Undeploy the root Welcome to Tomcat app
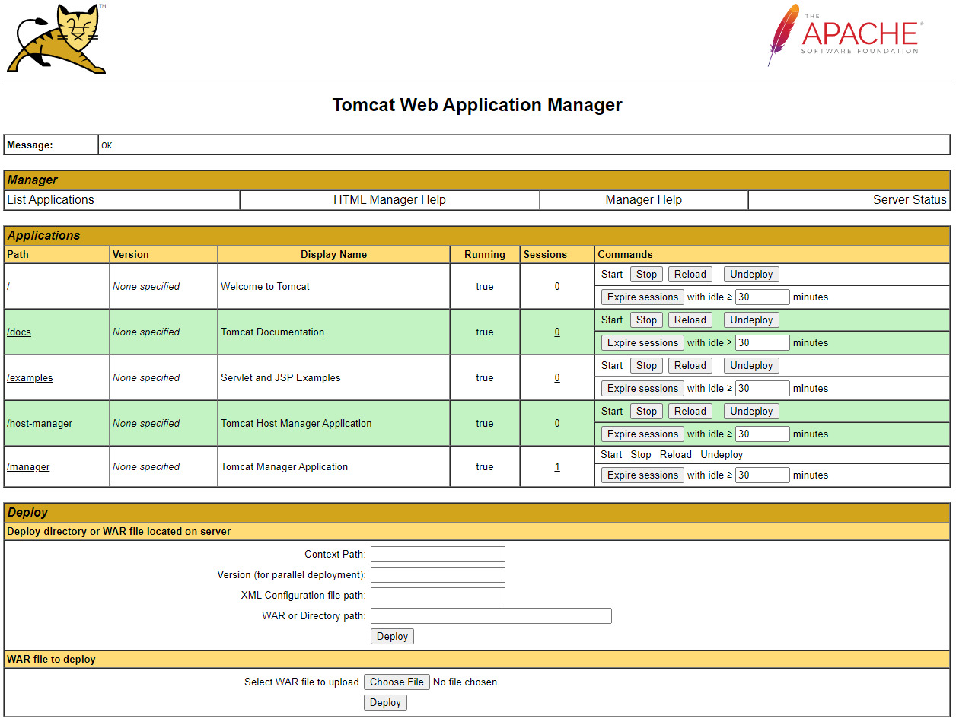956x725 pixels. (x=750, y=275)
